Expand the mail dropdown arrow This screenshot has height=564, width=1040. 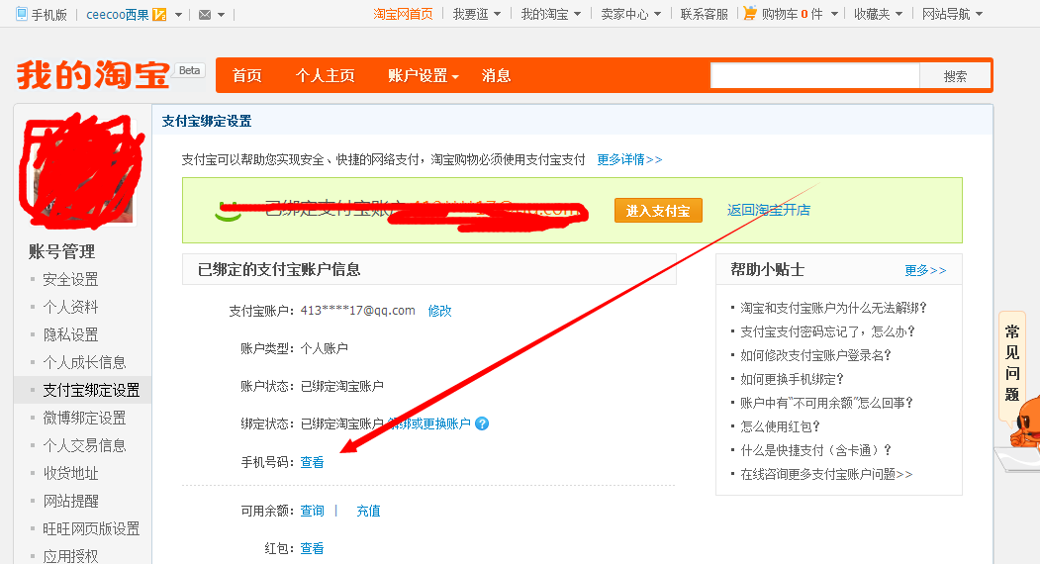tap(221, 15)
